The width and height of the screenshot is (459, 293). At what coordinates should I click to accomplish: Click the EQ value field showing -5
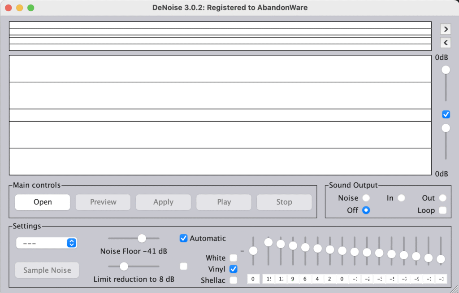click(x=391, y=279)
